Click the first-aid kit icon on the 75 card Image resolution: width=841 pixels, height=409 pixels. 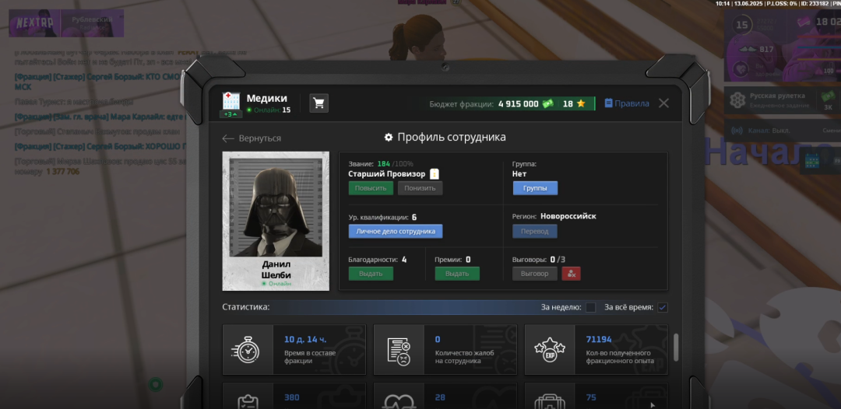point(550,403)
